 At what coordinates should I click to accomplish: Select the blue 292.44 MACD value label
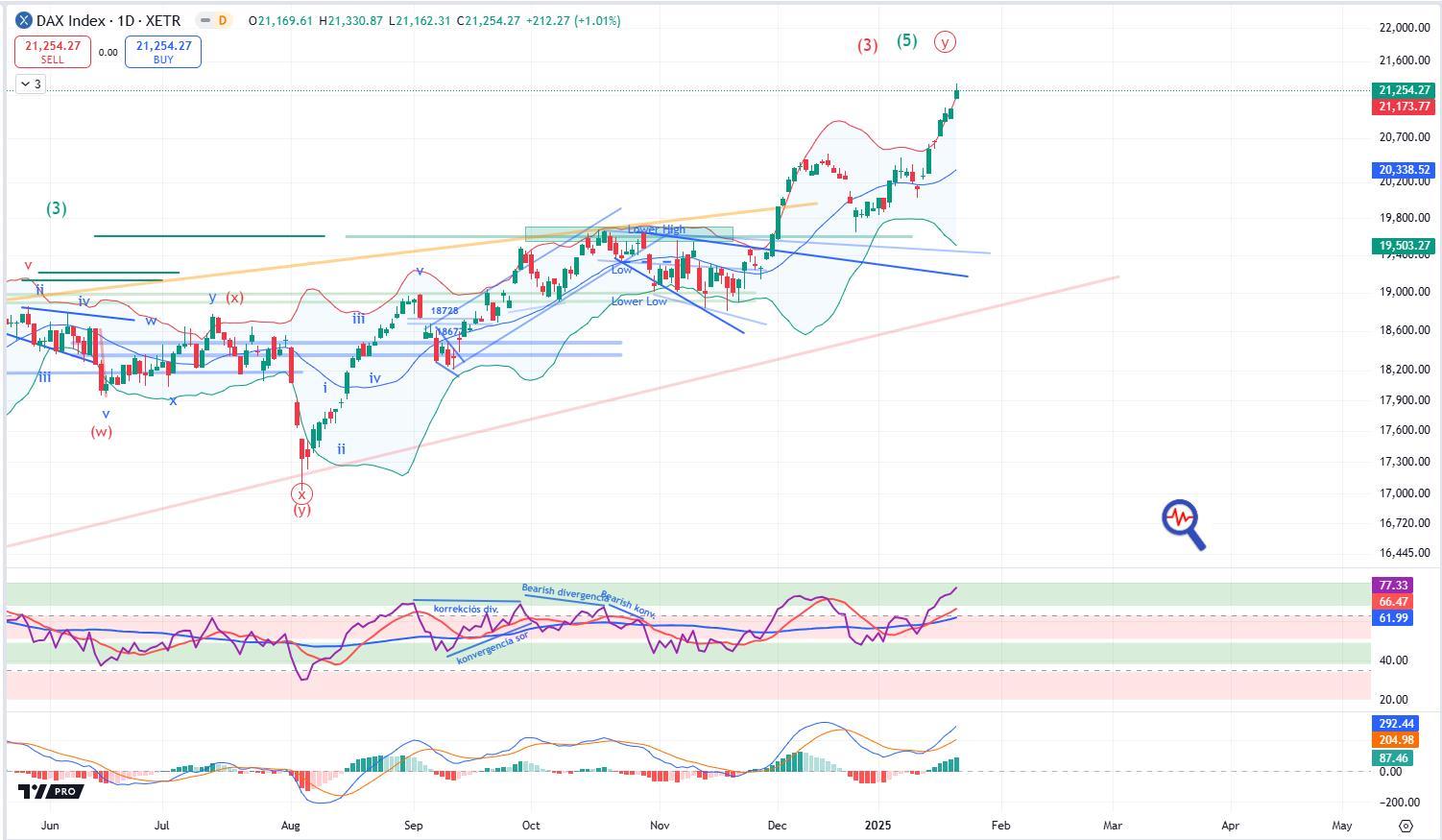pyautogui.click(x=1396, y=724)
